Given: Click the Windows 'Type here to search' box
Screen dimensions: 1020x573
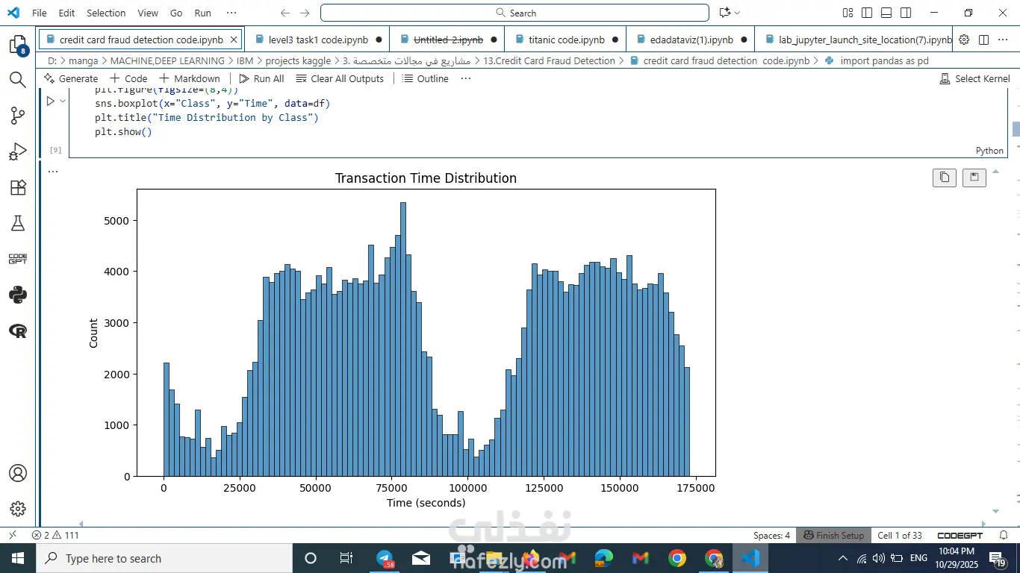Looking at the screenshot, I should point(164,558).
